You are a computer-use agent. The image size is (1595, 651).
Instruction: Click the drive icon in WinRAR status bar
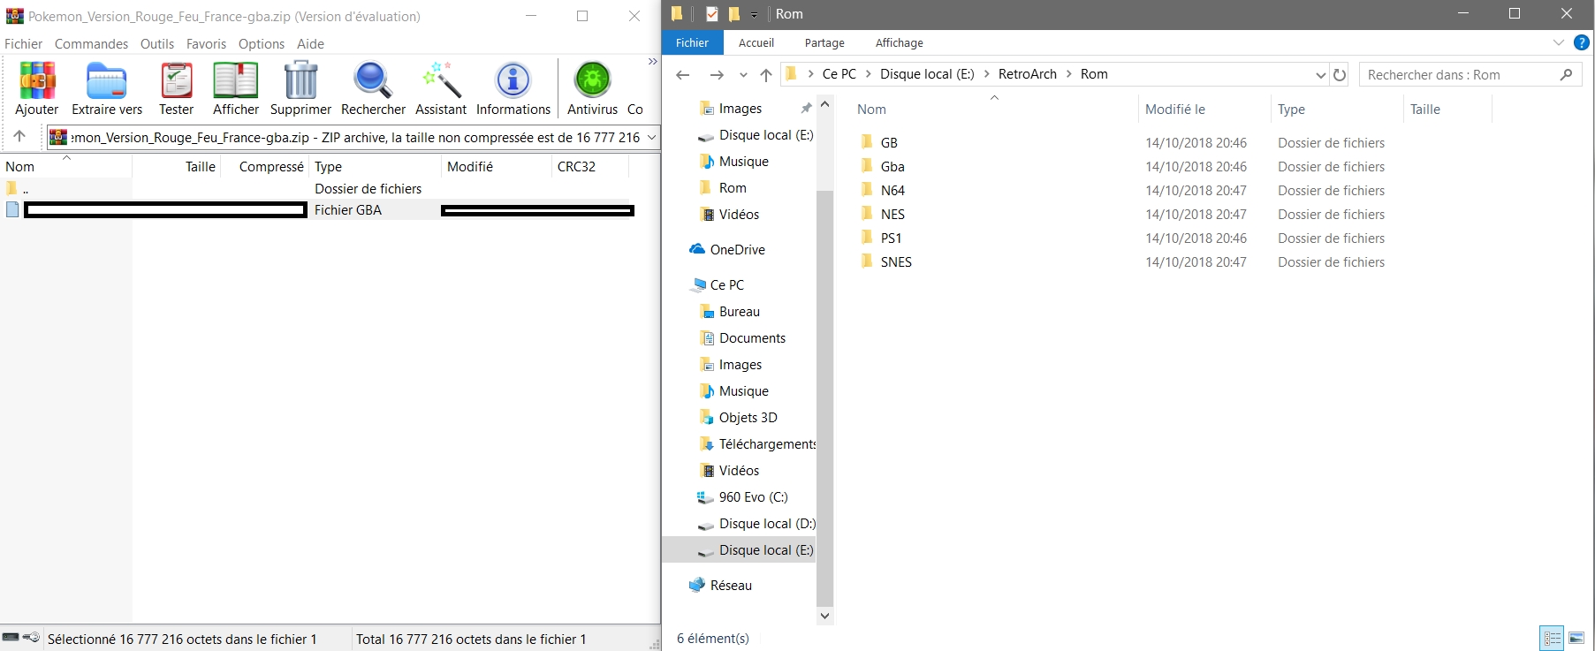tap(11, 637)
